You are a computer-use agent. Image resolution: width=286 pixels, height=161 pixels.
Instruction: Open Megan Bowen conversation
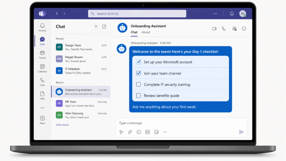point(81,59)
